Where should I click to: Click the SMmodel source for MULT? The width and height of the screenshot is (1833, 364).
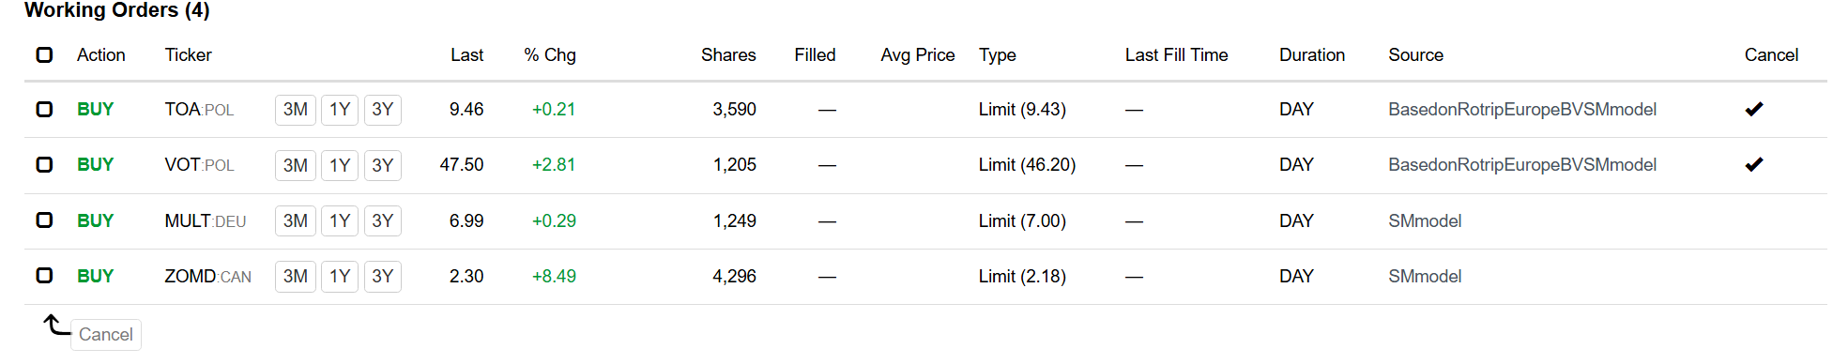pyautogui.click(x=1425, y=220)
